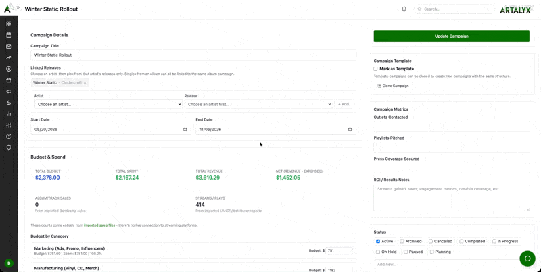Click the Outlets Contacted field
This screenshot has width=541, height=272.
click(451, 126)
